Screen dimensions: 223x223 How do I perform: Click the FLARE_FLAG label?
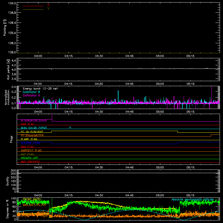(x=29, y=139)
